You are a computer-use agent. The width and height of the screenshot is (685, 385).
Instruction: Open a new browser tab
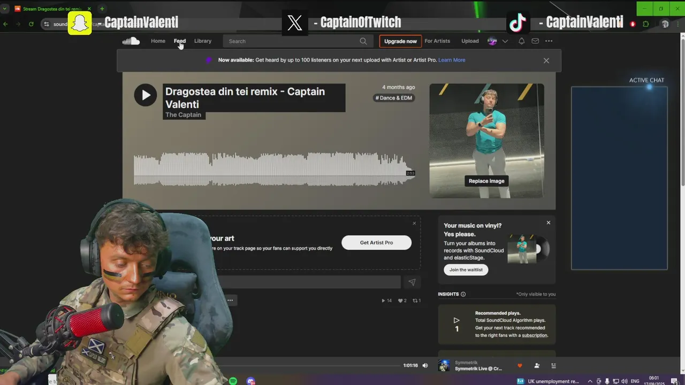[102, 9]
